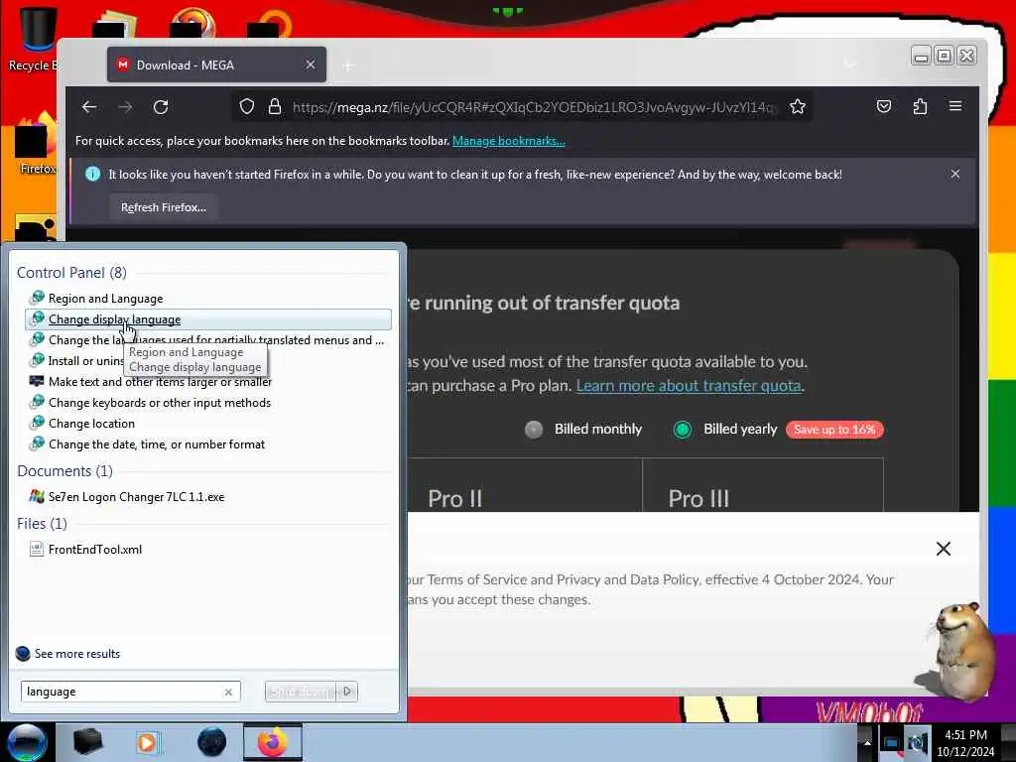Click the volume speaker tray icon

pos(917,743)
